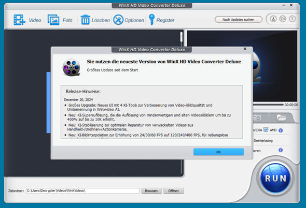Click the Löschen trash icon
This screenshot has height=208, width=306.
click(x=85, y=20)
